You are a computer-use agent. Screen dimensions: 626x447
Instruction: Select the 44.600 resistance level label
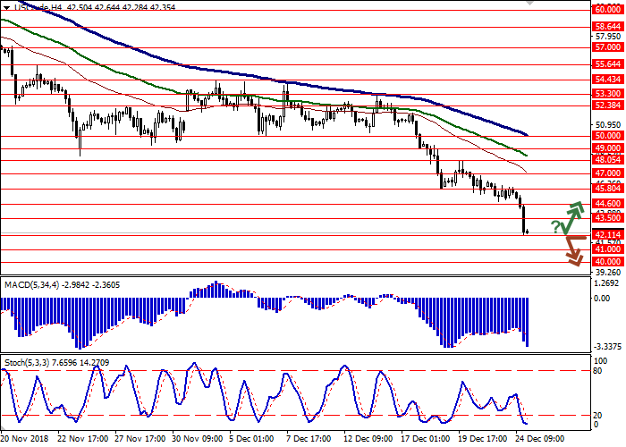pos(606,204)
